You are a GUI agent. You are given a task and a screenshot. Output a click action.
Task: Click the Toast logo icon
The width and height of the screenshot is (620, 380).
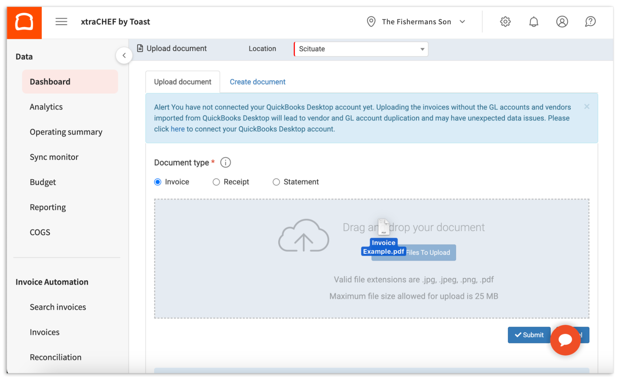(24, 22)
